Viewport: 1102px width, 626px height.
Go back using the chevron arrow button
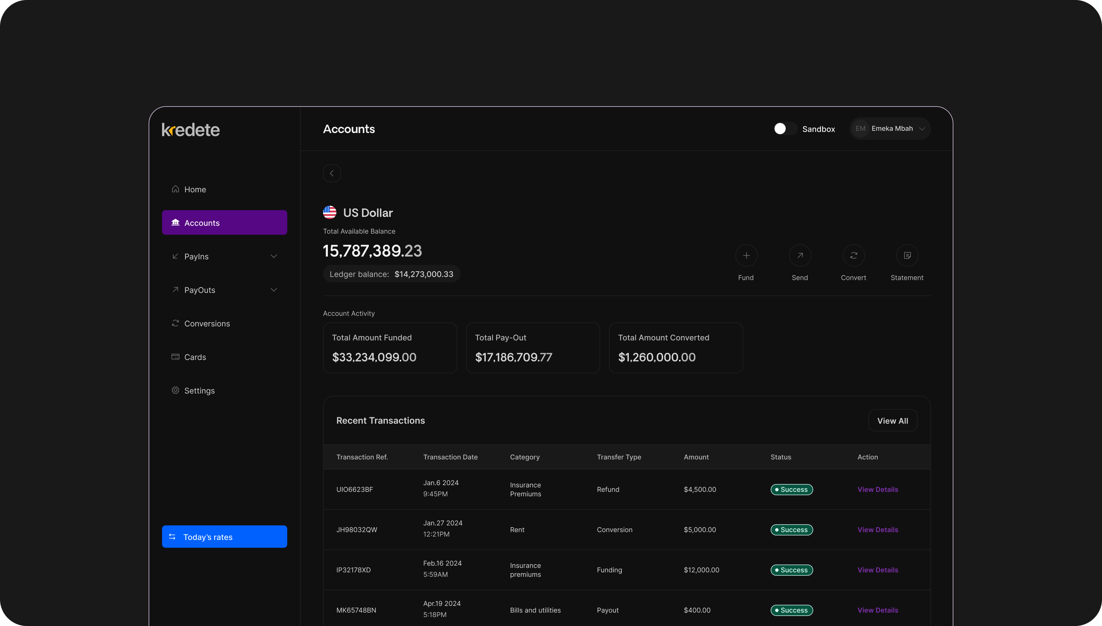(332, 173)
